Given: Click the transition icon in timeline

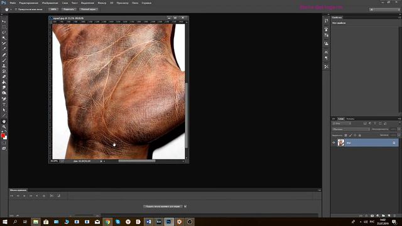Looking at the screenshot, I should click(x=58, y=196).
